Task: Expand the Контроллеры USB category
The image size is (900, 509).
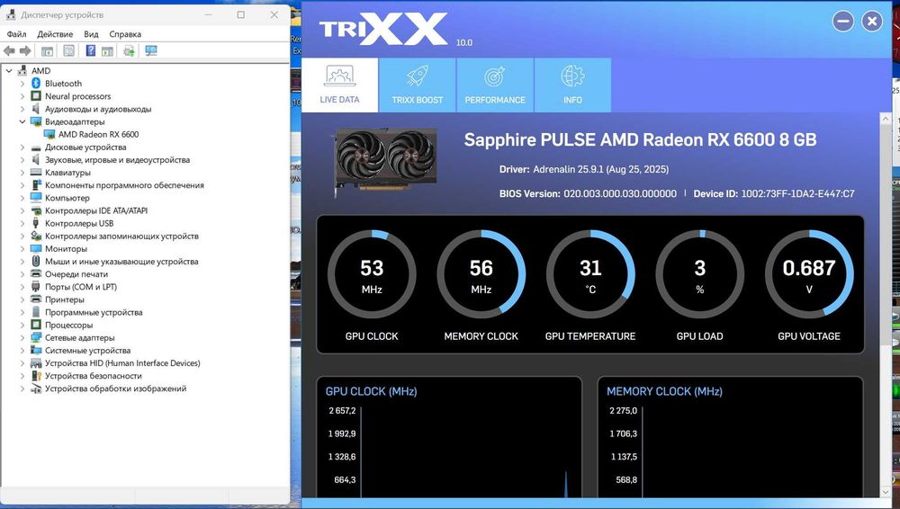Action: [22, 223]
